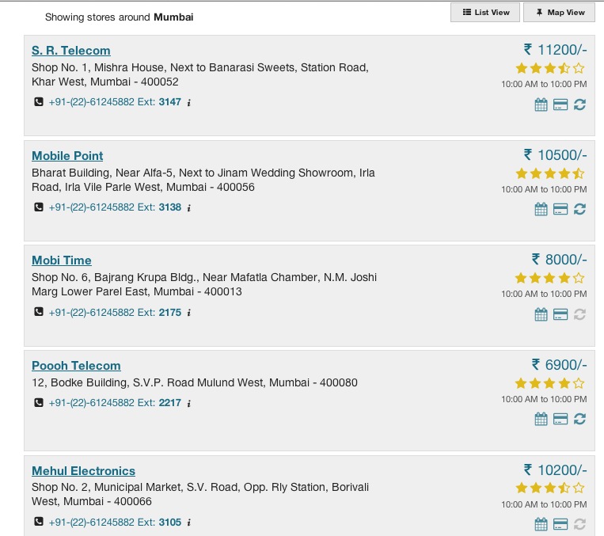Viewport: 604px width, 536px height.
Task: Click info icon next to Ext 3138
Action: [188, 207]
